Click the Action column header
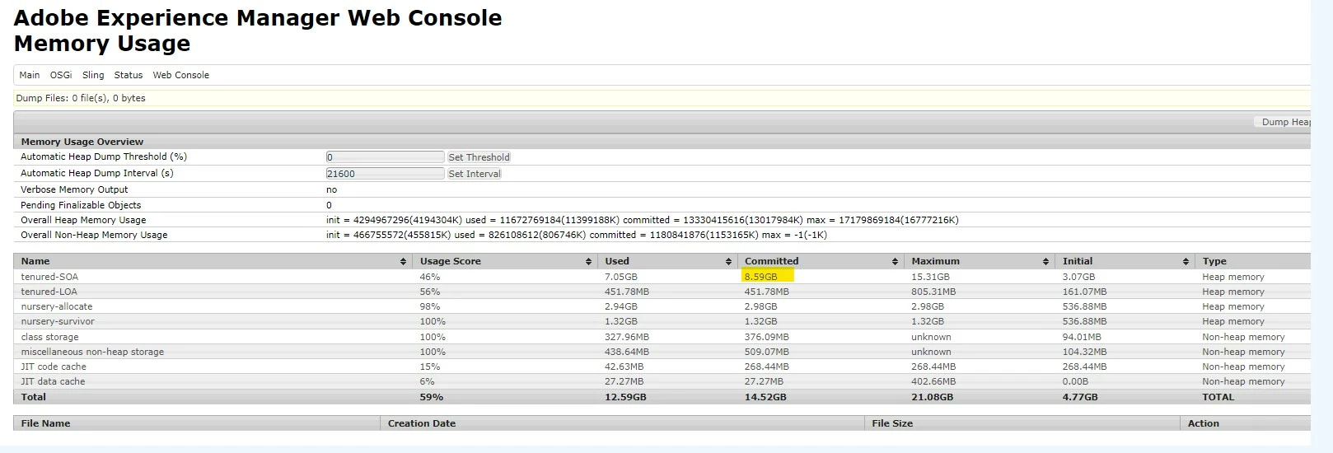The width and height of the screenshot is (1333, 453). pyautogui.click(x=1204, y=423)
